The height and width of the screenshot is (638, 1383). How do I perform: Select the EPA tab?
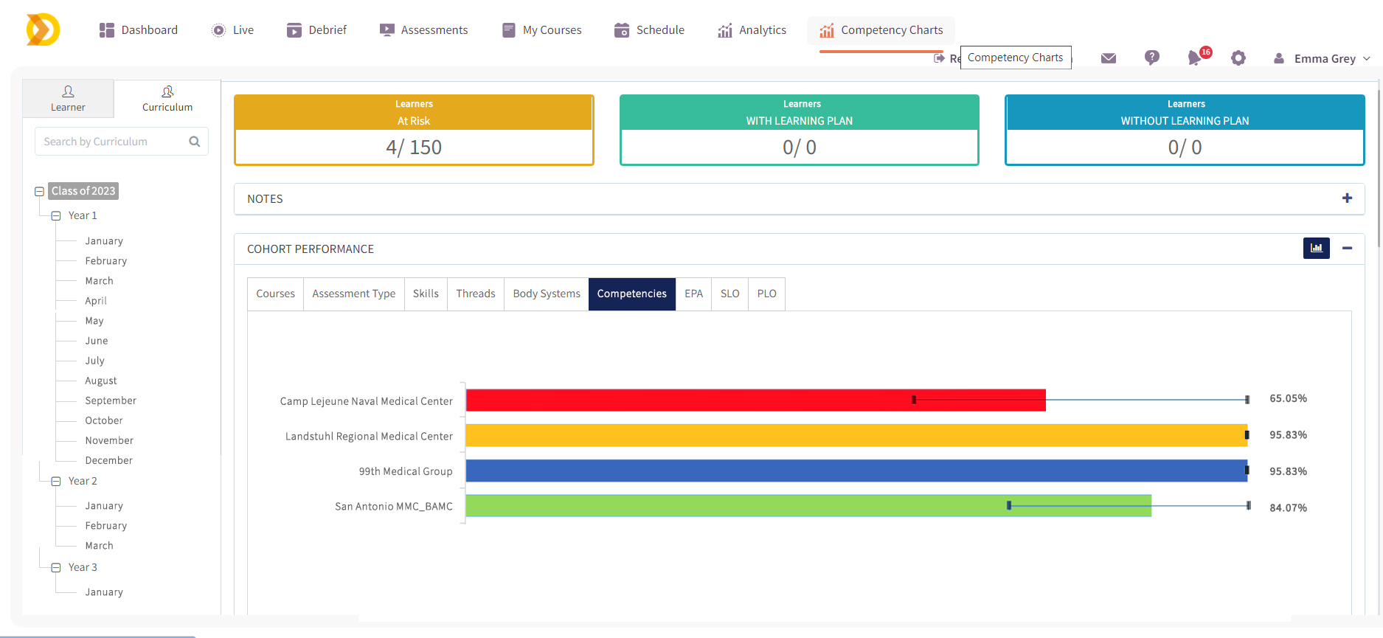pos(693,294)
